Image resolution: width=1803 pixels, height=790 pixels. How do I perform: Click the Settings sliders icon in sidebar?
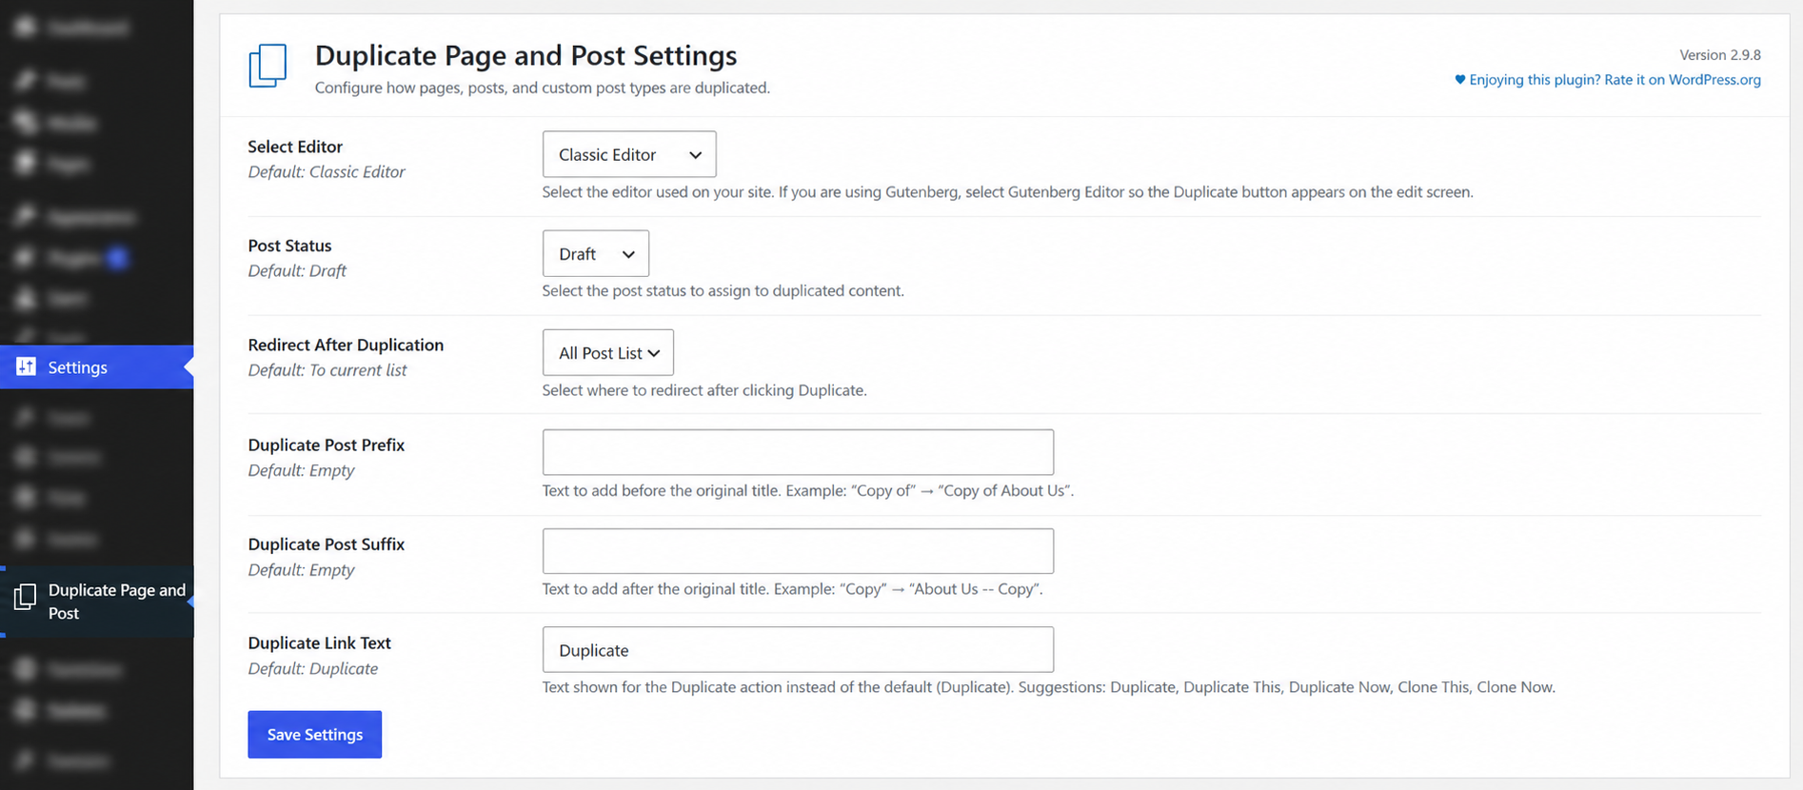(26, 366)
